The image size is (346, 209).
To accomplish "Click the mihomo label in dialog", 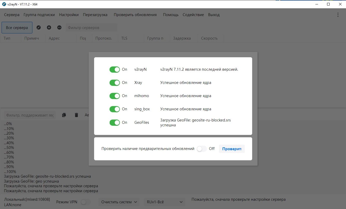I will click(x=142, y=96).
